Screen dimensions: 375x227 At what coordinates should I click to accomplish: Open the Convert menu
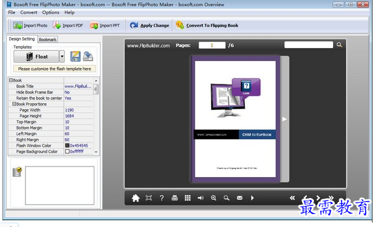[28, 12]
